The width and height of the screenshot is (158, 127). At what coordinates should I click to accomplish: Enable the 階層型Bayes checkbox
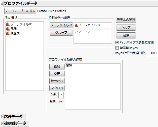pyautogui.click(x=117, y=48)
